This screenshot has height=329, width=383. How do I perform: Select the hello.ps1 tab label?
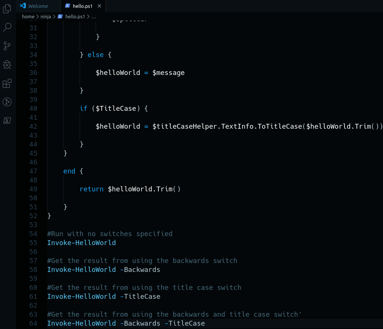83,6
